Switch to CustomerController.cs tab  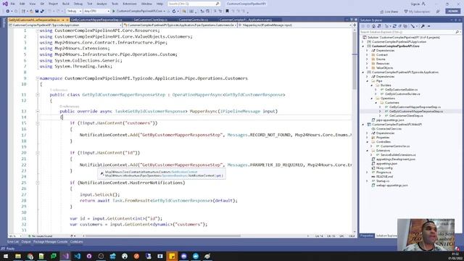[194, 20]
